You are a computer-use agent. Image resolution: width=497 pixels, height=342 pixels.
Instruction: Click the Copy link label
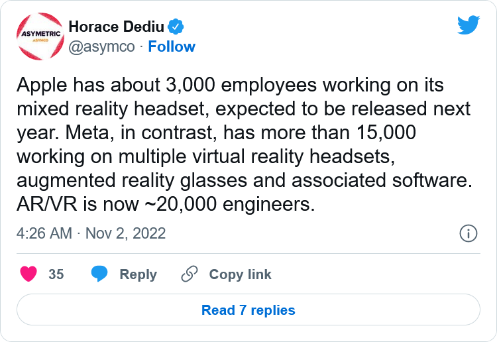click(241, 274)
